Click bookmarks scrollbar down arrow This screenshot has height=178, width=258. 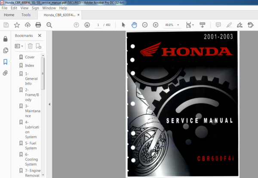click(43, 175)
